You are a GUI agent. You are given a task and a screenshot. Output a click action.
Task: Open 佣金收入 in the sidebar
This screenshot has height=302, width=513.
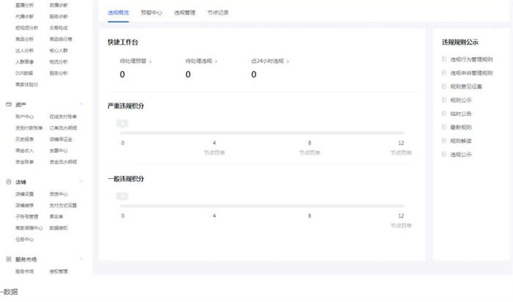24,150
